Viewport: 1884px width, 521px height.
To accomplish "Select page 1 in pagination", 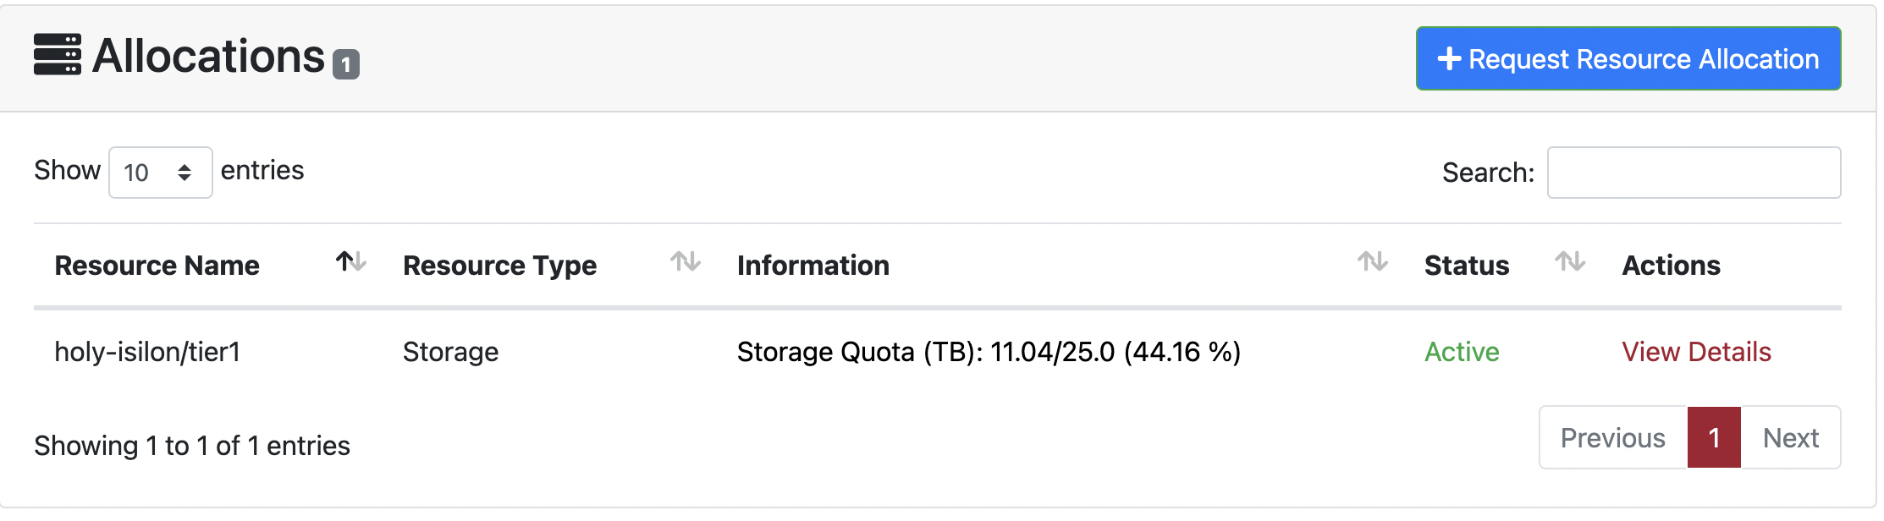I will coord(1714,437).
